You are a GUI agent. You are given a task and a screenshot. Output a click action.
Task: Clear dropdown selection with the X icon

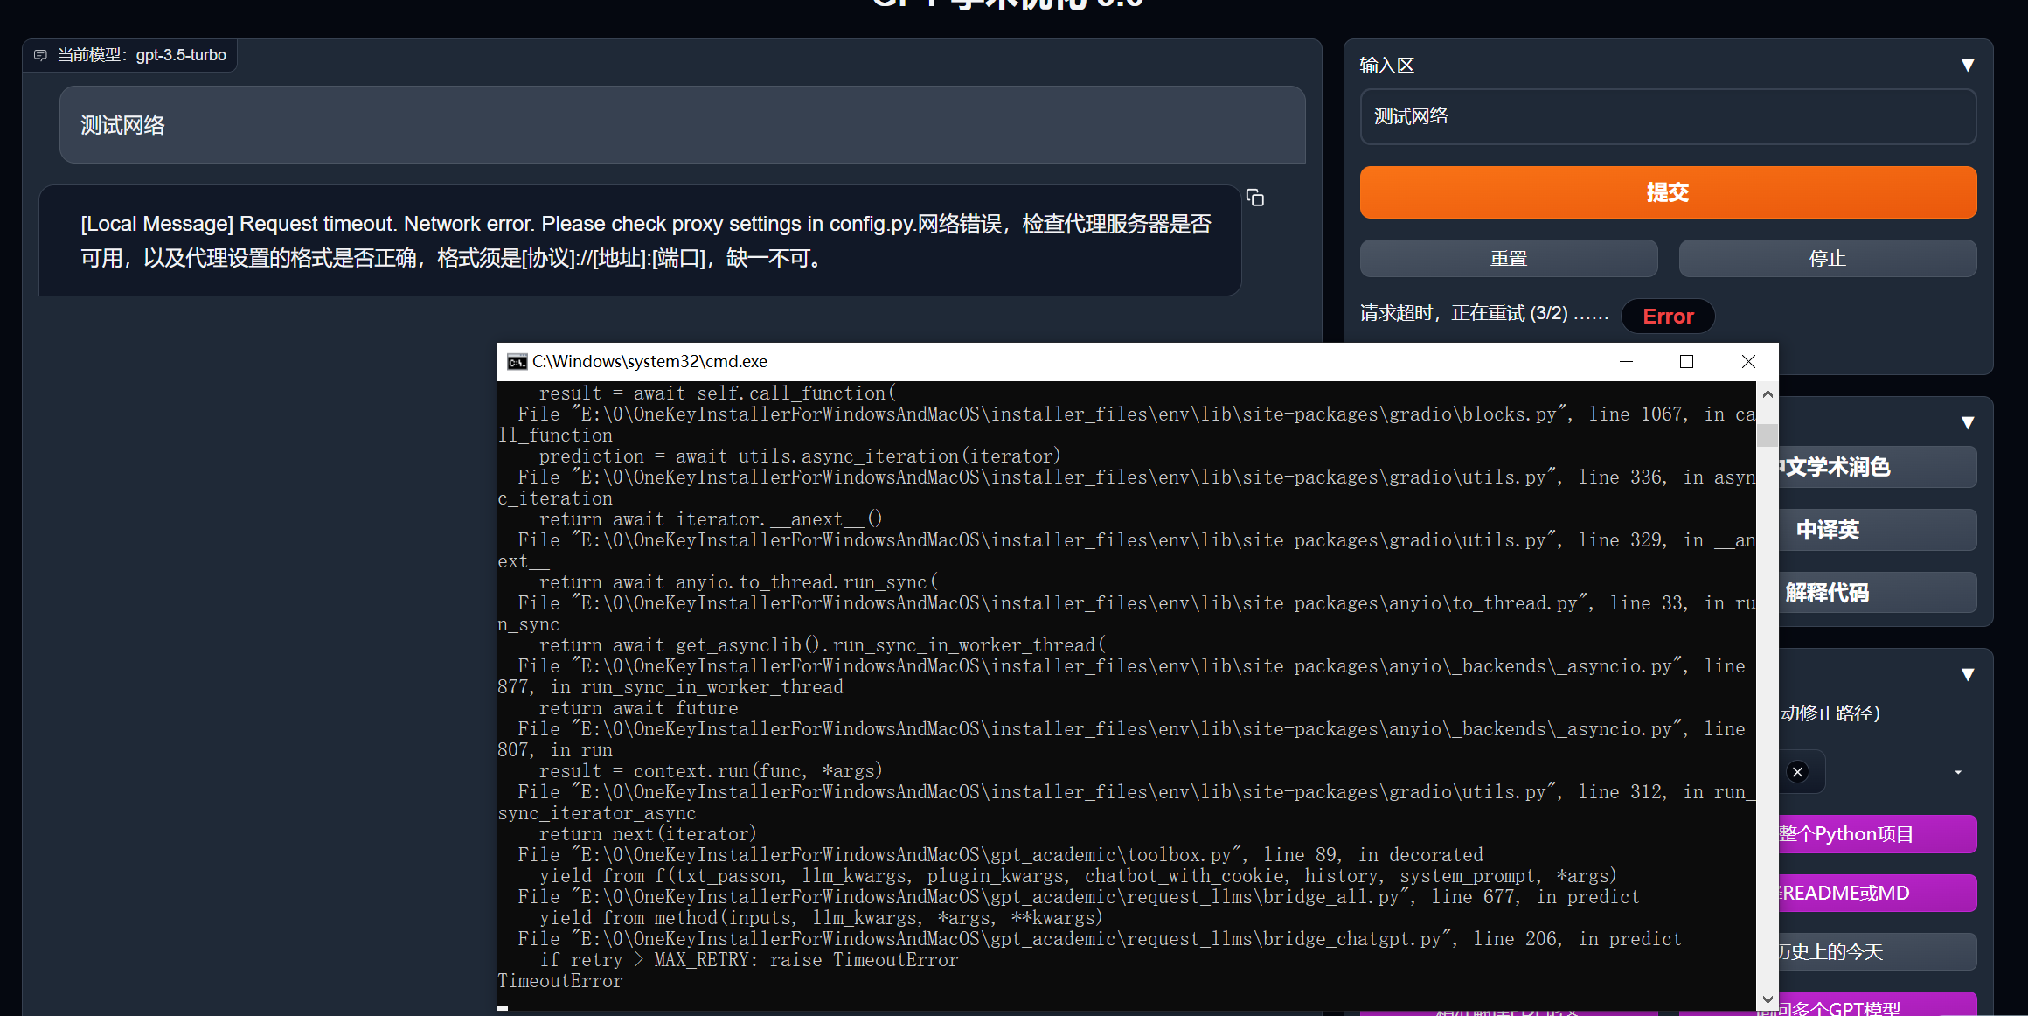tap(1797, 771)
